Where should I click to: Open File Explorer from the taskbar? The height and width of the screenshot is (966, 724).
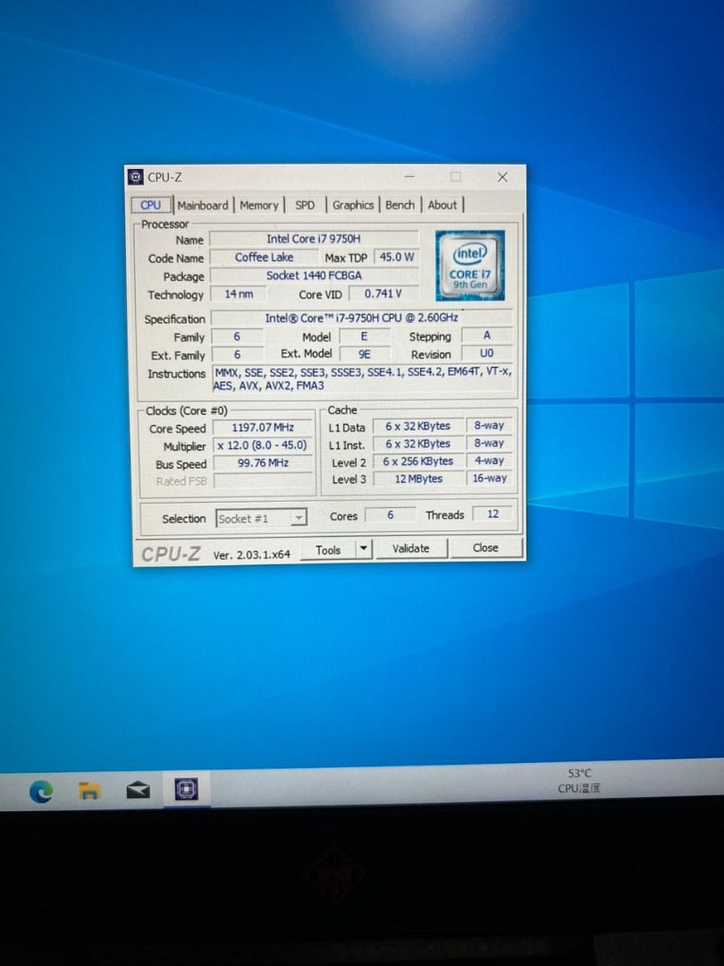89,790
